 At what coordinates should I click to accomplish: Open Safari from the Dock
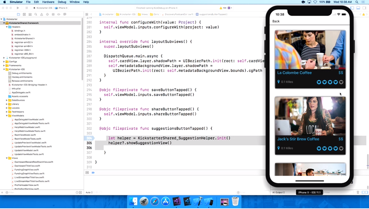tap(155, 201)
